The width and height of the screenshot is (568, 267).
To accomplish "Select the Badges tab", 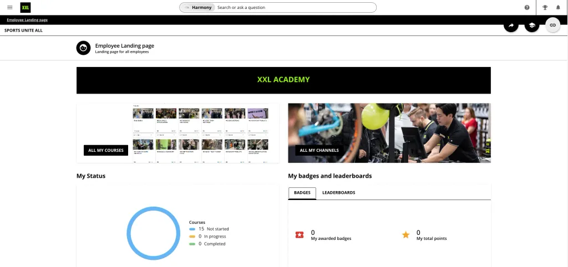I will click(302, 193).
